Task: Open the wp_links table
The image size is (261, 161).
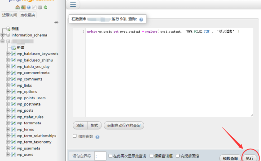Action: point(24,85)
